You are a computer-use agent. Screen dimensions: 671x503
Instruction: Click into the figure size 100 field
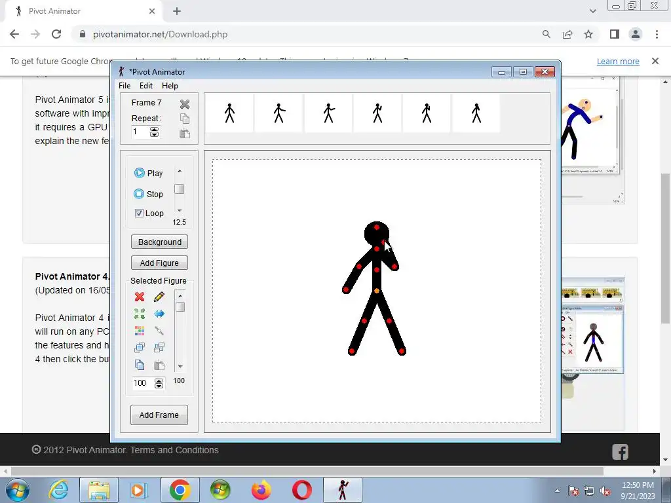143,383
